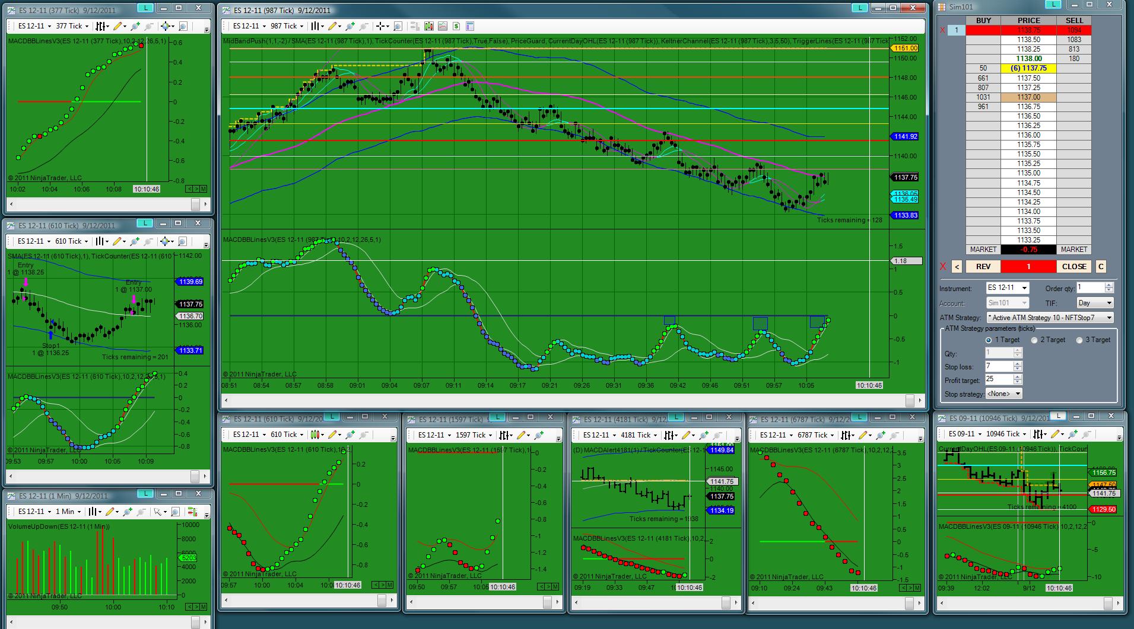Select globe crosshair cursor in 377 Tick window

166,26
